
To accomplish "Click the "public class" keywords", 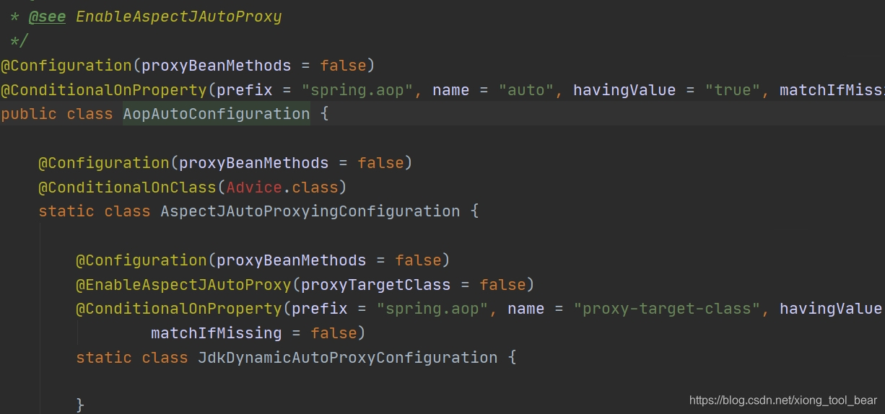I will pyautogui.click(x=57, y=114).
